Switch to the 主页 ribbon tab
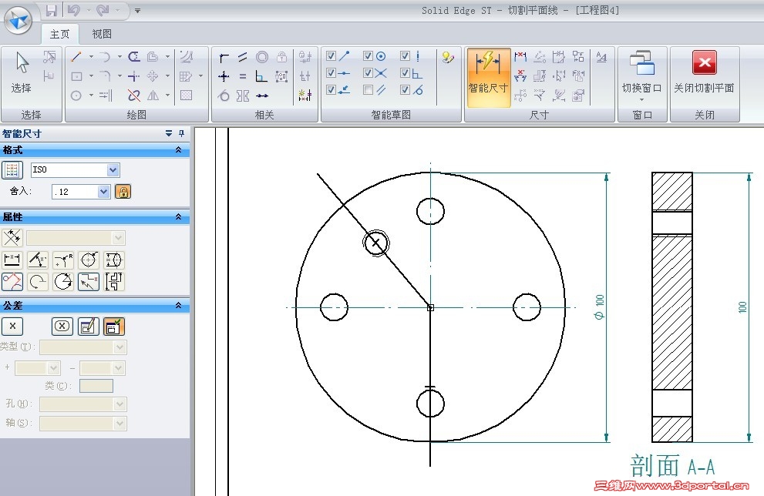The width and height of the screenshot is (764, 496). pos(59,34)
